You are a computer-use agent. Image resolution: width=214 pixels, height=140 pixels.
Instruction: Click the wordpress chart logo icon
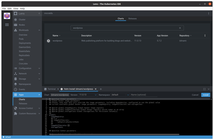(48, 41)
